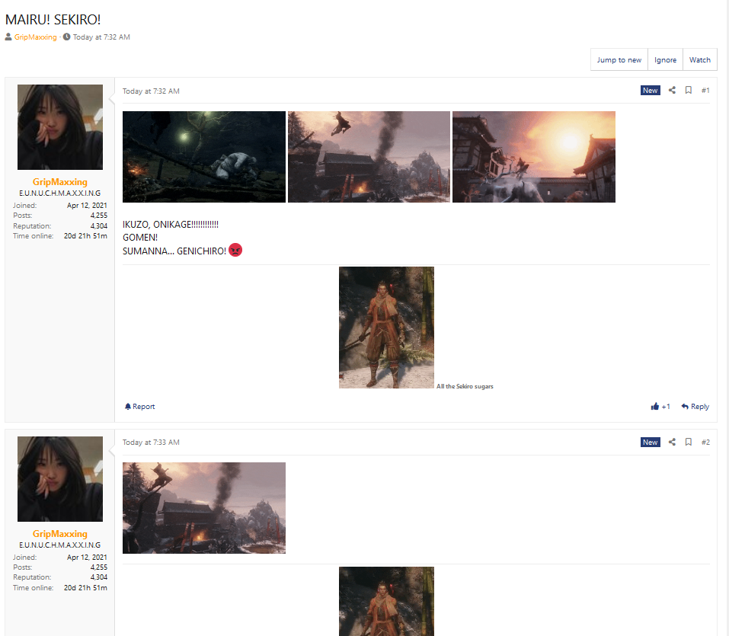Click the share icon on post #1
Viewport: 729px width, 636px height.
pos(672,90)
